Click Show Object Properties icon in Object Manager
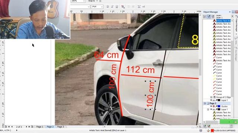This screenshot has height=133, width=238. 205,16
